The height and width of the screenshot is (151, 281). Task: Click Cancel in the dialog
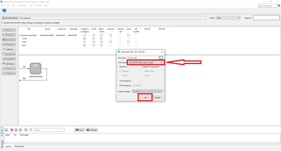point(157,97)
